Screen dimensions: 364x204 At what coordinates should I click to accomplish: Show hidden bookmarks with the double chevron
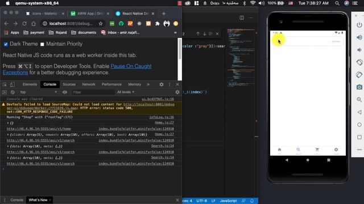[x=175, y=33]
